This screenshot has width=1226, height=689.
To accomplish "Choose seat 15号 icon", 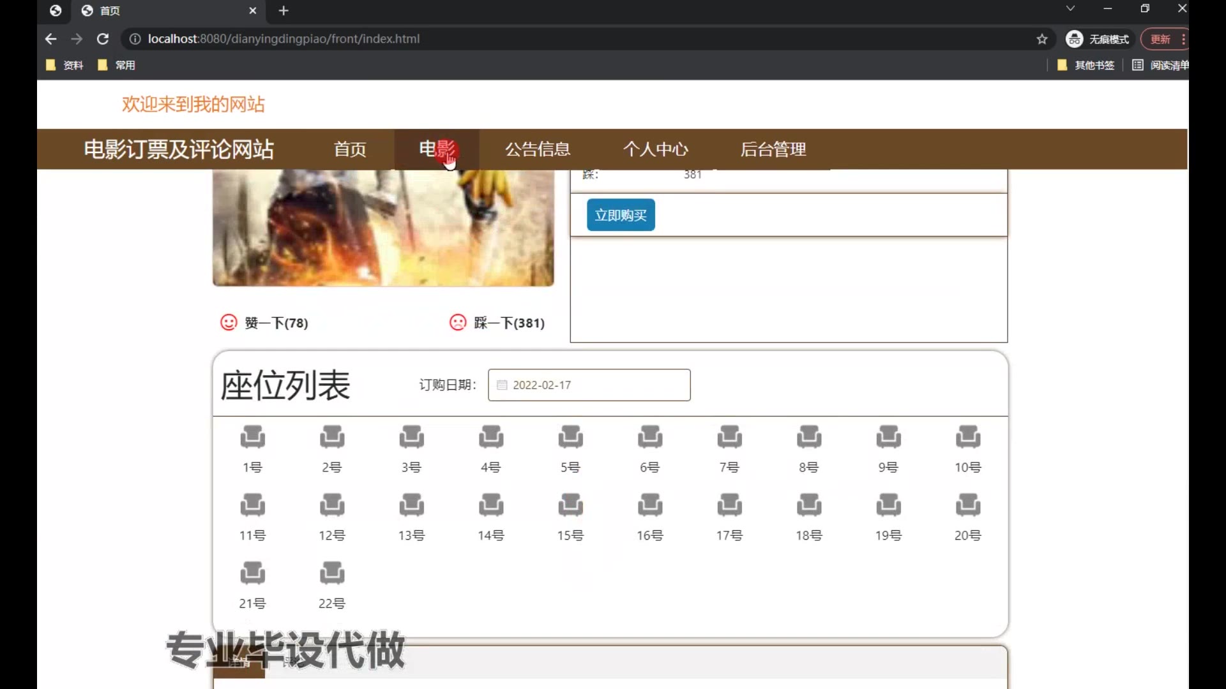I will click(570, 505).
